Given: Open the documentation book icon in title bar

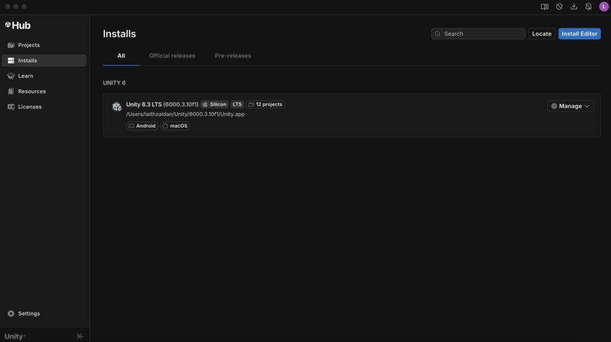Looking at the screenshot, I should coord(544,7).
